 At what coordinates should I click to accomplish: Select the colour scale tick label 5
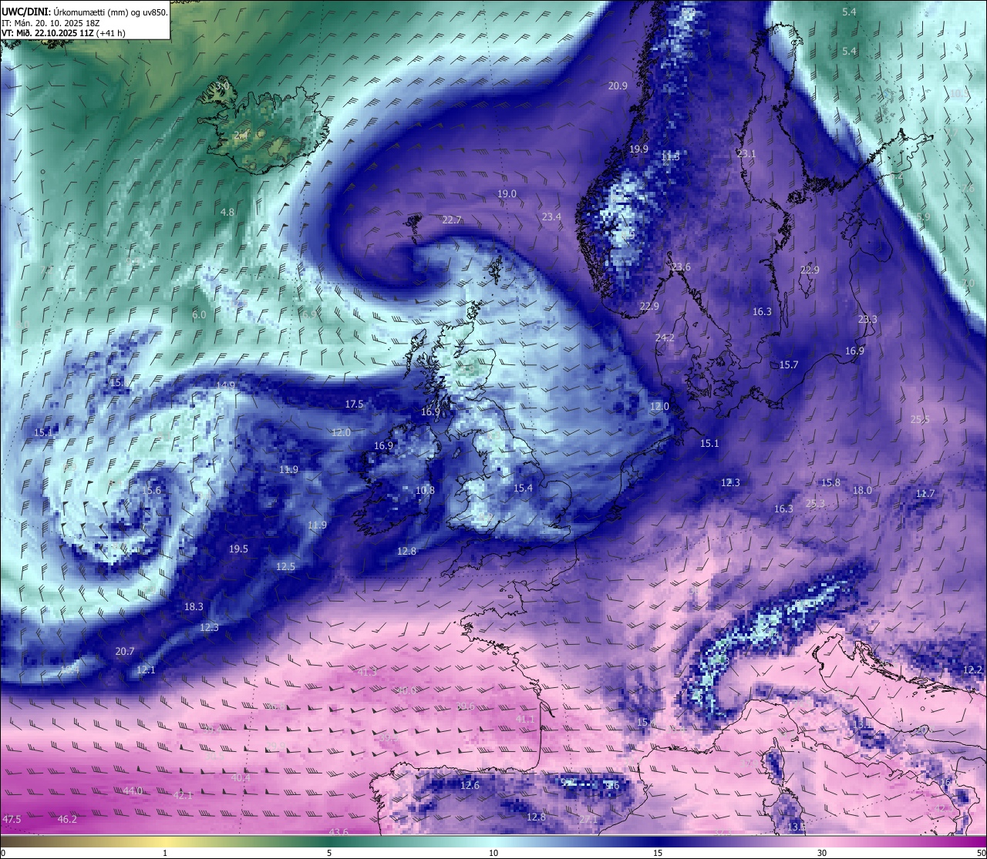pos(329,853)
